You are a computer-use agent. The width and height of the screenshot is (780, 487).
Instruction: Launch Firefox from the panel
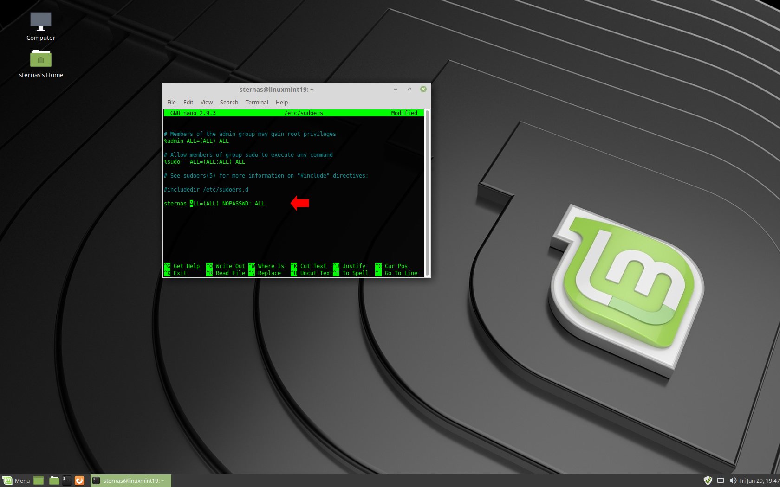click(79, 481)
